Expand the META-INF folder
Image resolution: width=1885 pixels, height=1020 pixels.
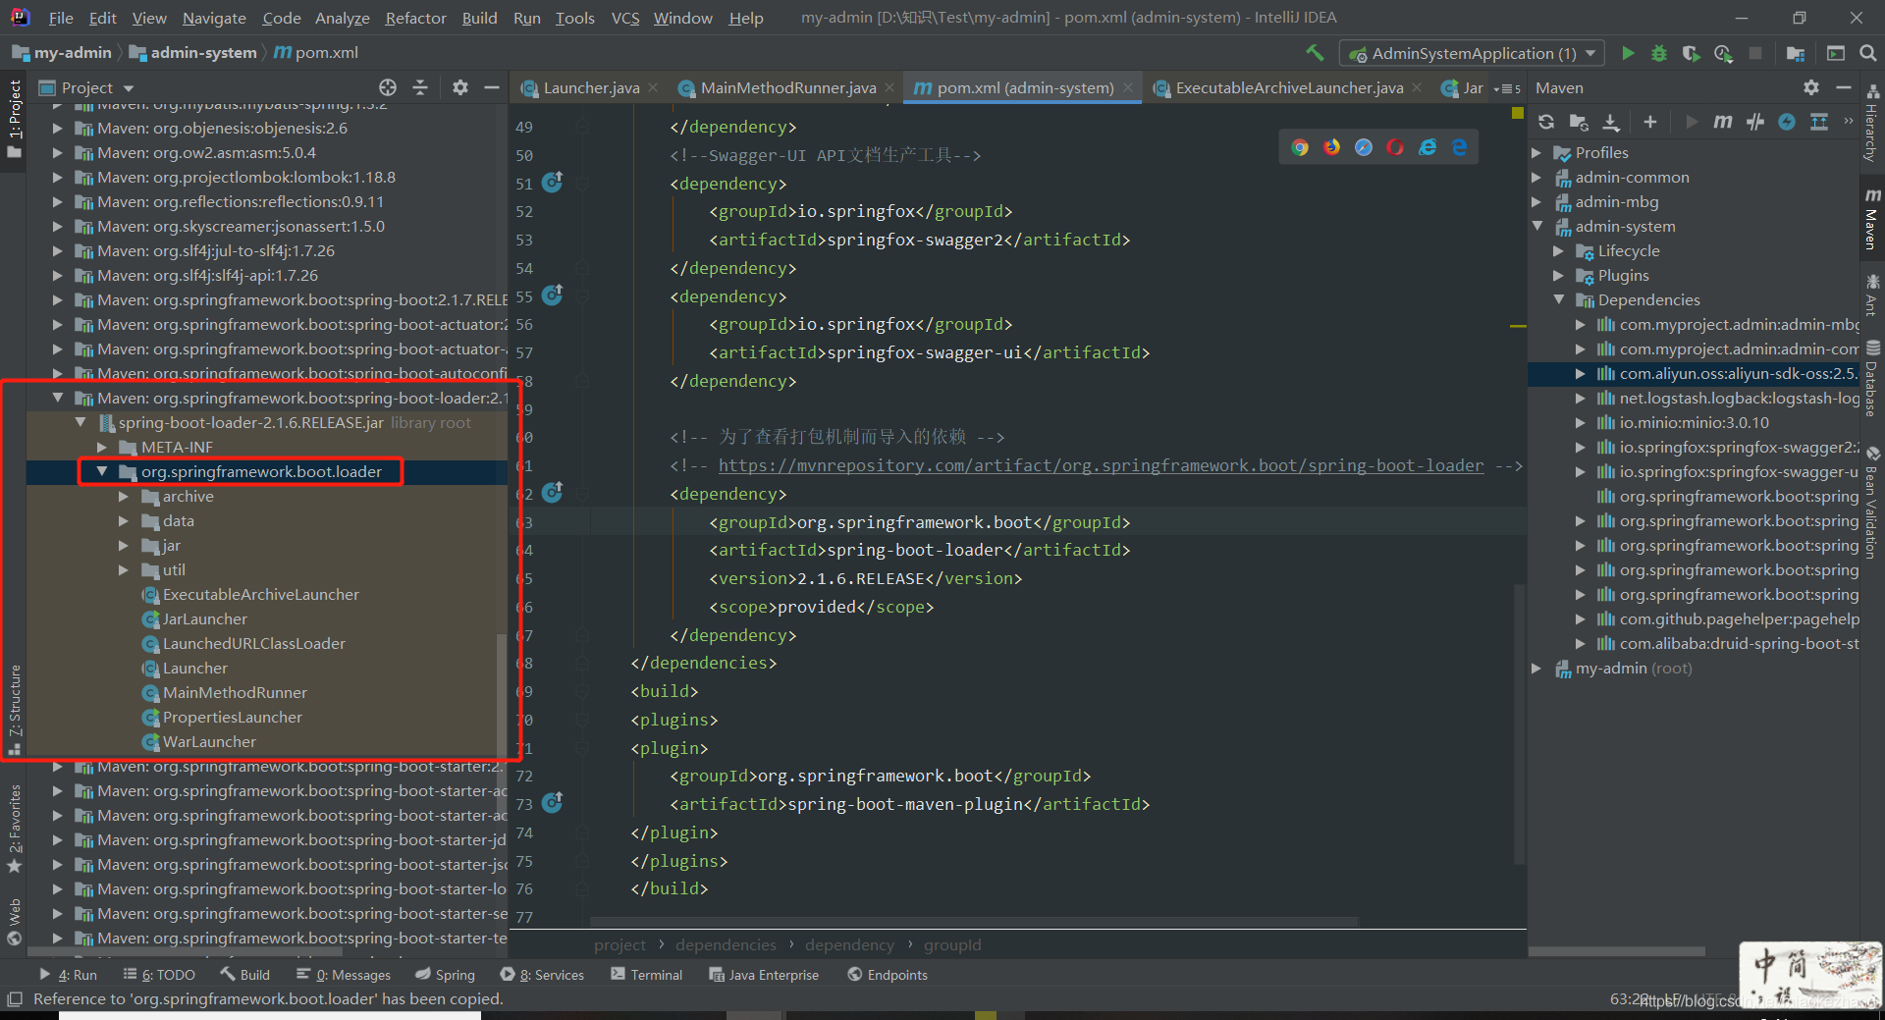101,448
